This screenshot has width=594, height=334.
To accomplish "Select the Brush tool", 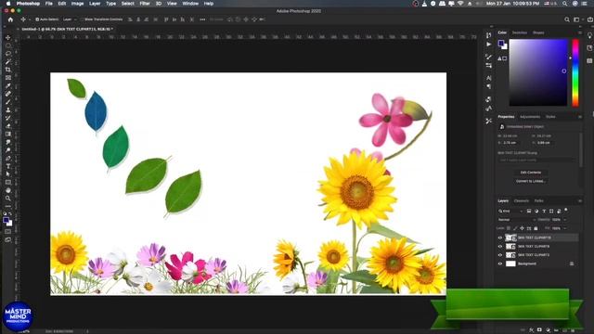I will click(x=8, y=101).
